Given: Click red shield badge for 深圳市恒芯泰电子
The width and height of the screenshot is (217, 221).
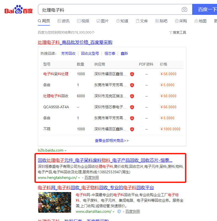Looking at the screenshot, I should [x=132, y=107].
